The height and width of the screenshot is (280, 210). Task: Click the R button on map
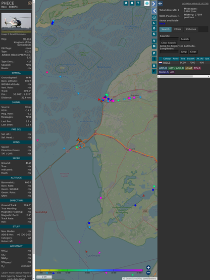154,66
